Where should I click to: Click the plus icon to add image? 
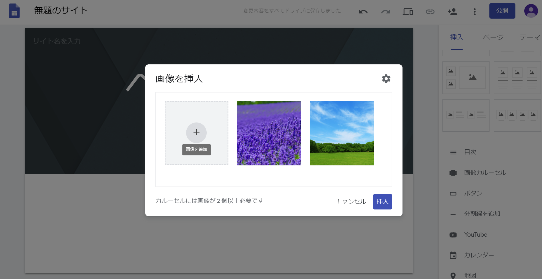[x=196, y=132]
